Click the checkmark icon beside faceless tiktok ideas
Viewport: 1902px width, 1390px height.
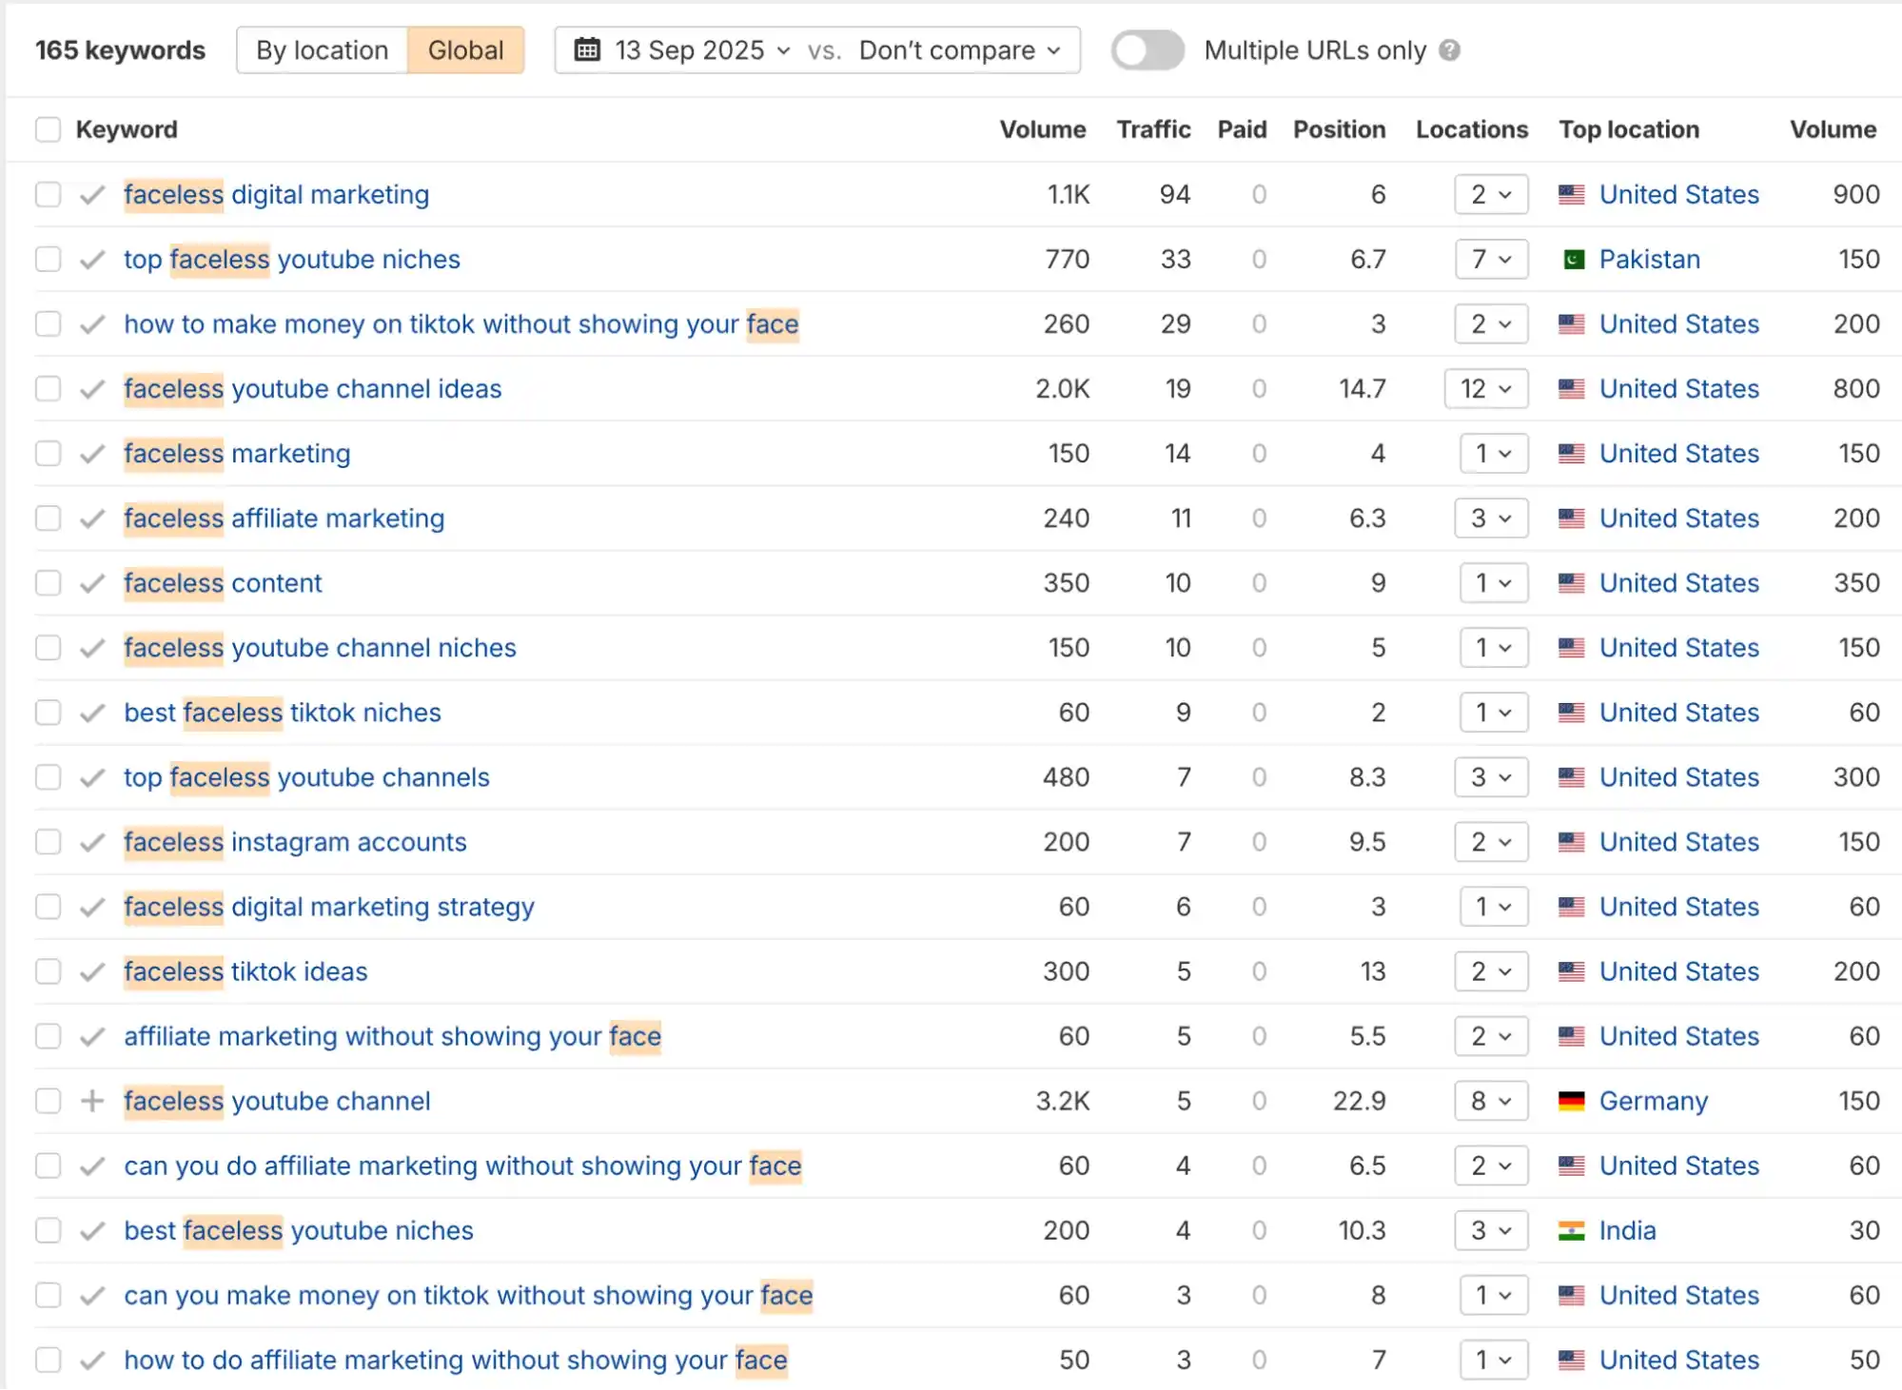(x=91, y=971)
